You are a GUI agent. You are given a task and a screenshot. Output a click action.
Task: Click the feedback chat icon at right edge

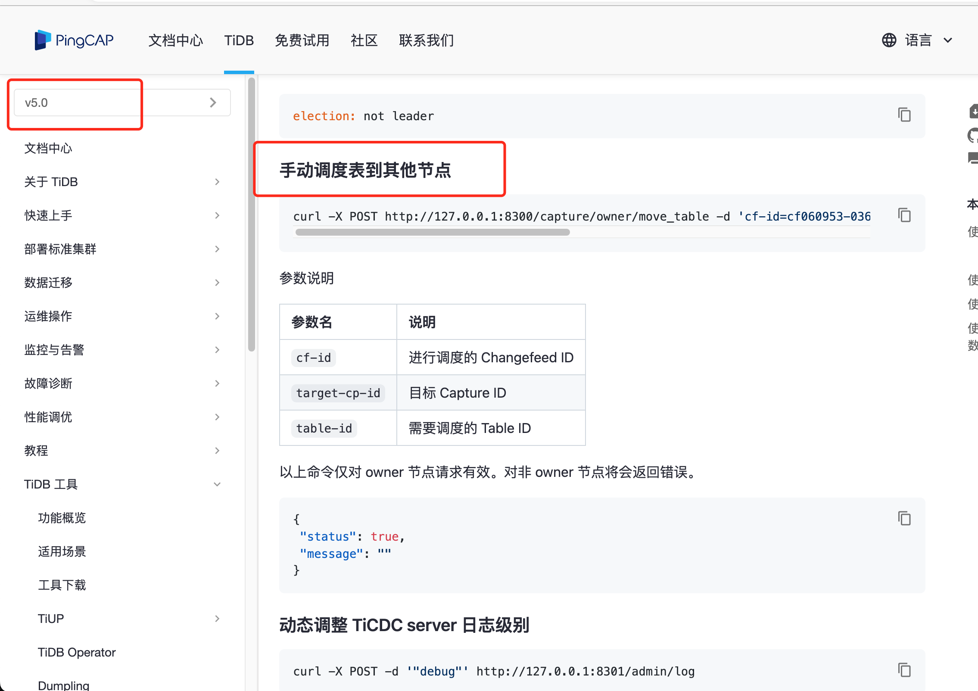973,158
